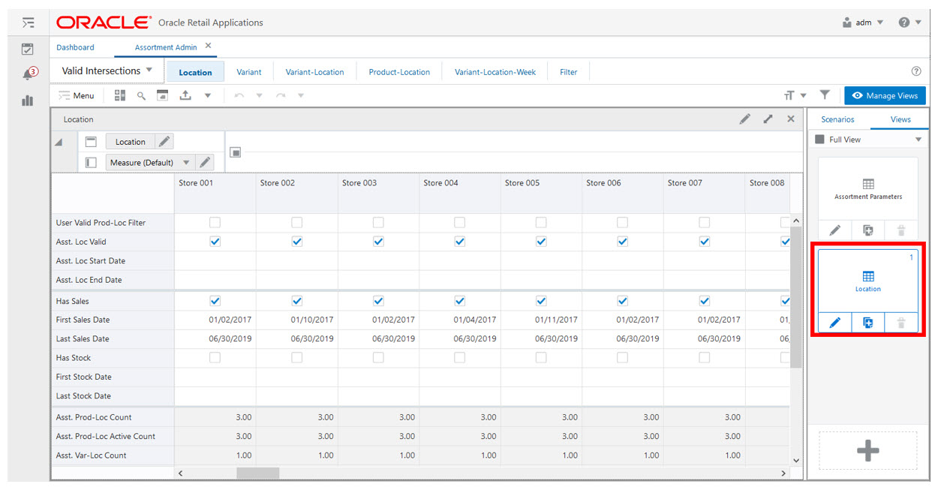The width and height of the screenshot is (938, 487).
Task: Uncheck Asst. Loc Valid for Store 003
Action: (378, 242)
